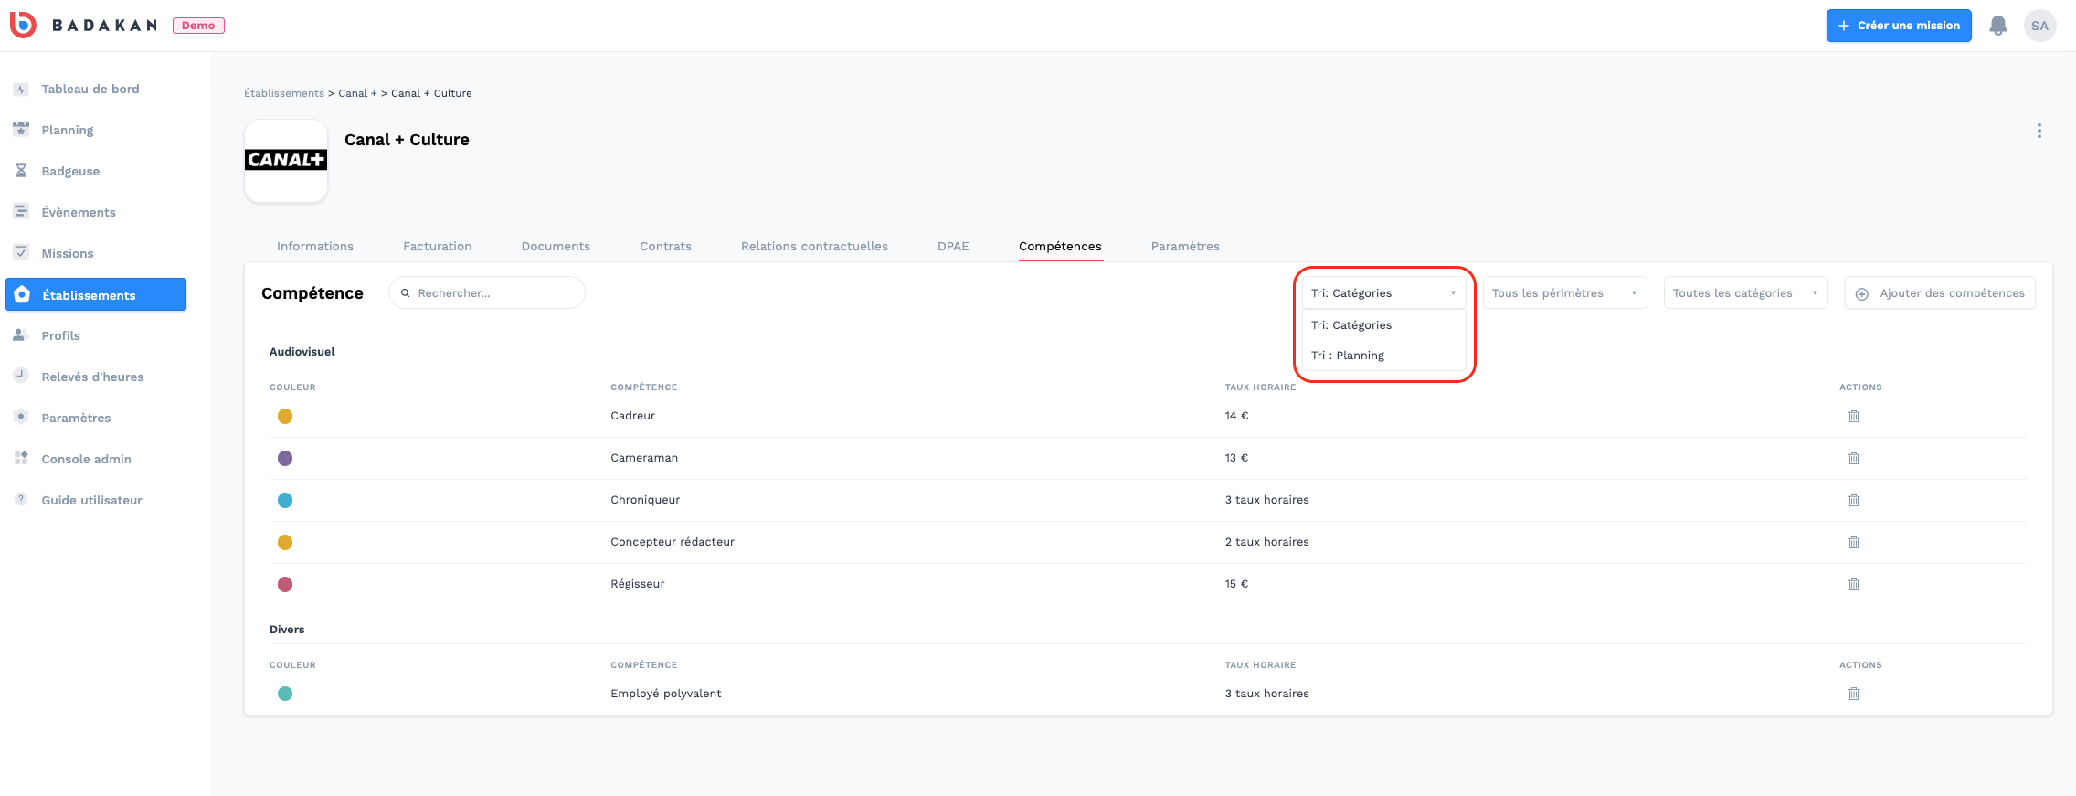The image size is (2076, 796).
Task: Switch to the Documents tab
Action: [x=556, y=247]
